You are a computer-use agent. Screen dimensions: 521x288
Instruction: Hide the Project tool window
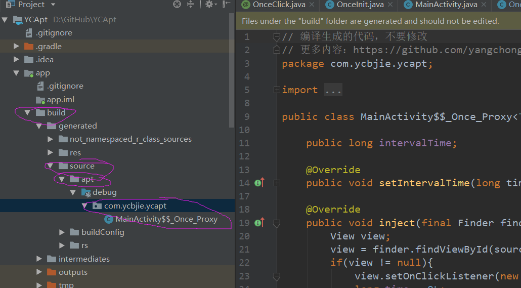click(x=226, y=4)
